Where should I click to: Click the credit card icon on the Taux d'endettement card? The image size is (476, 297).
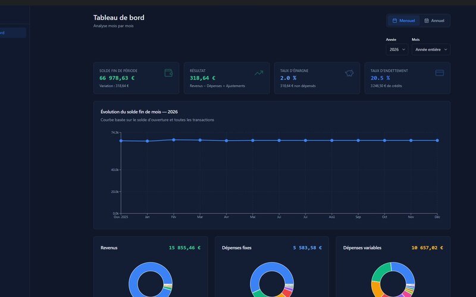pos(440,72)
